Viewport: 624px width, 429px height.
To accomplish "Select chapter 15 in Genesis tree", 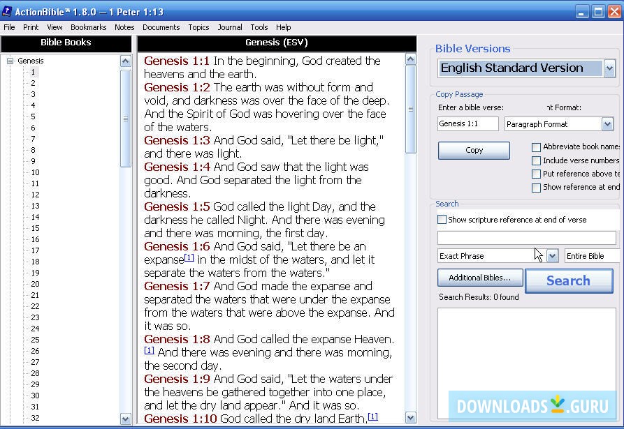I will [x=35, y=228].
